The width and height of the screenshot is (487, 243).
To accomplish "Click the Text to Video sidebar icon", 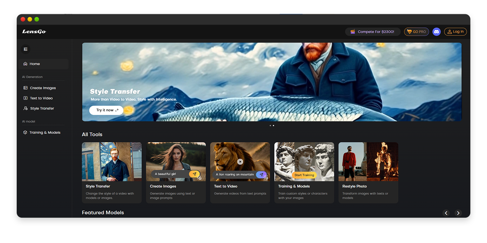I will click(25, 98).
